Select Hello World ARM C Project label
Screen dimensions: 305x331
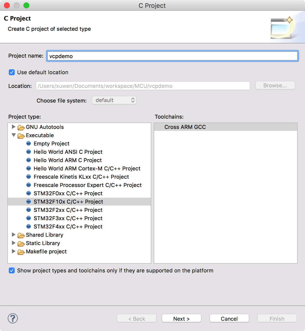pos(68,160)
